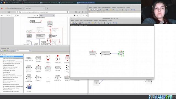Switch to the lab07.pdf browser tab
This screenshot has width=176, height=99.
point(35,8)
